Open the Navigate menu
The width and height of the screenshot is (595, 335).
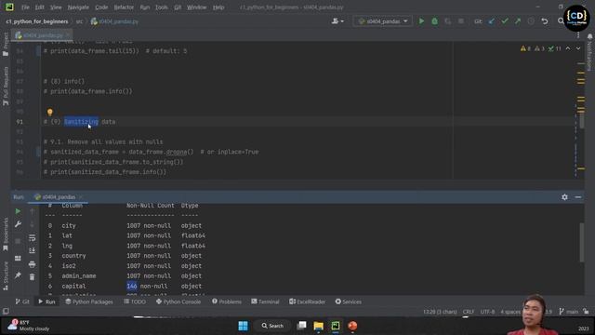(x=78, y=7)
